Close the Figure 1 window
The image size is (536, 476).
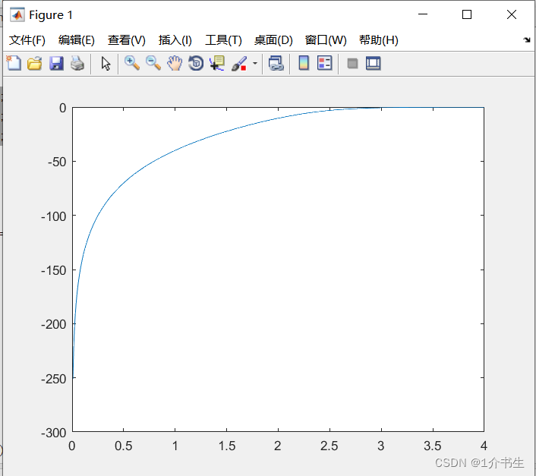[512, 14]
